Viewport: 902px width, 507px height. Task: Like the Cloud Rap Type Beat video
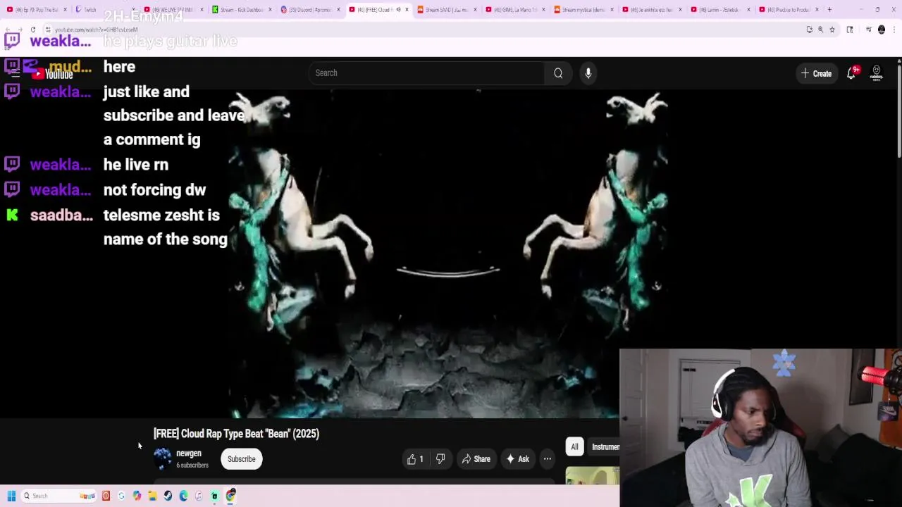click(414, 459)
